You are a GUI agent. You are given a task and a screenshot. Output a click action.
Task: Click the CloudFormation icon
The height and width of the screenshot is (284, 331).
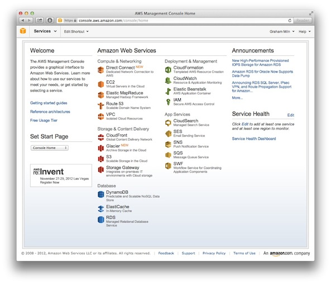[x=168, y=70]
